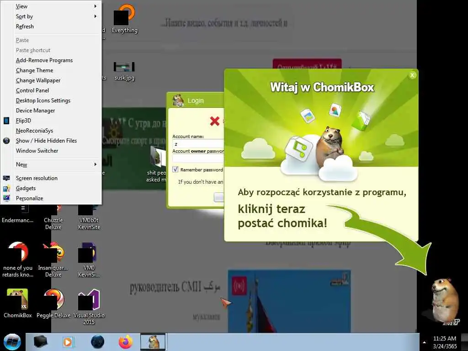Image resolution: width=468 pixels, height=351 pixels.
Task: Select NeoReconiaSys menu entry
Action: (x=51, y=130)
